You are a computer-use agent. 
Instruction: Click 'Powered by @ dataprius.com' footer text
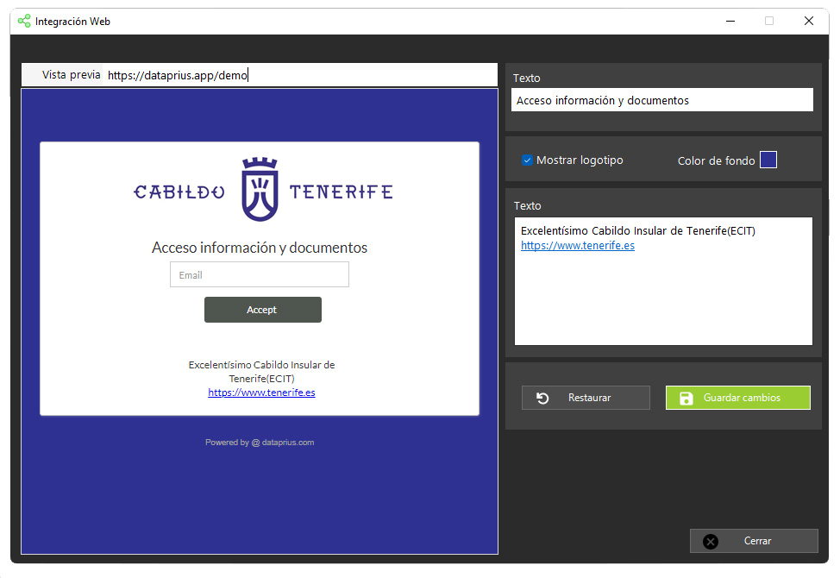[260, 443]
